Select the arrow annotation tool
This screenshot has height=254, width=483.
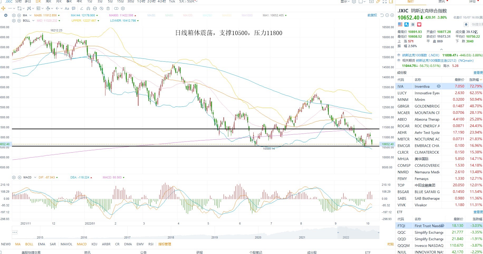click(x=57, y=8)
